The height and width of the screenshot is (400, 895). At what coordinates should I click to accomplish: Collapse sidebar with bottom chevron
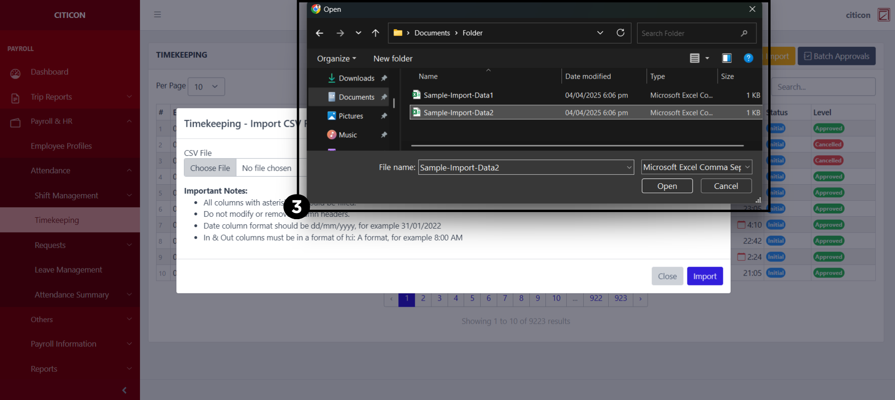coord(124,391)
